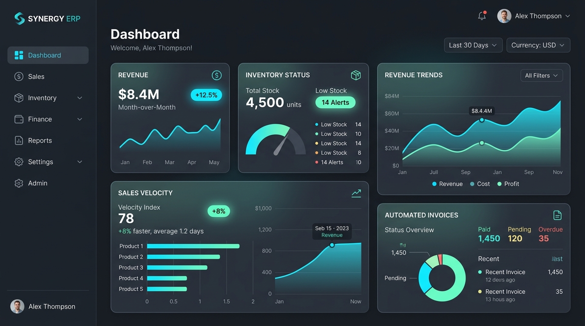Open the All Filters dropdown
This screenshot has width=585, height=326.
(542, 76)
